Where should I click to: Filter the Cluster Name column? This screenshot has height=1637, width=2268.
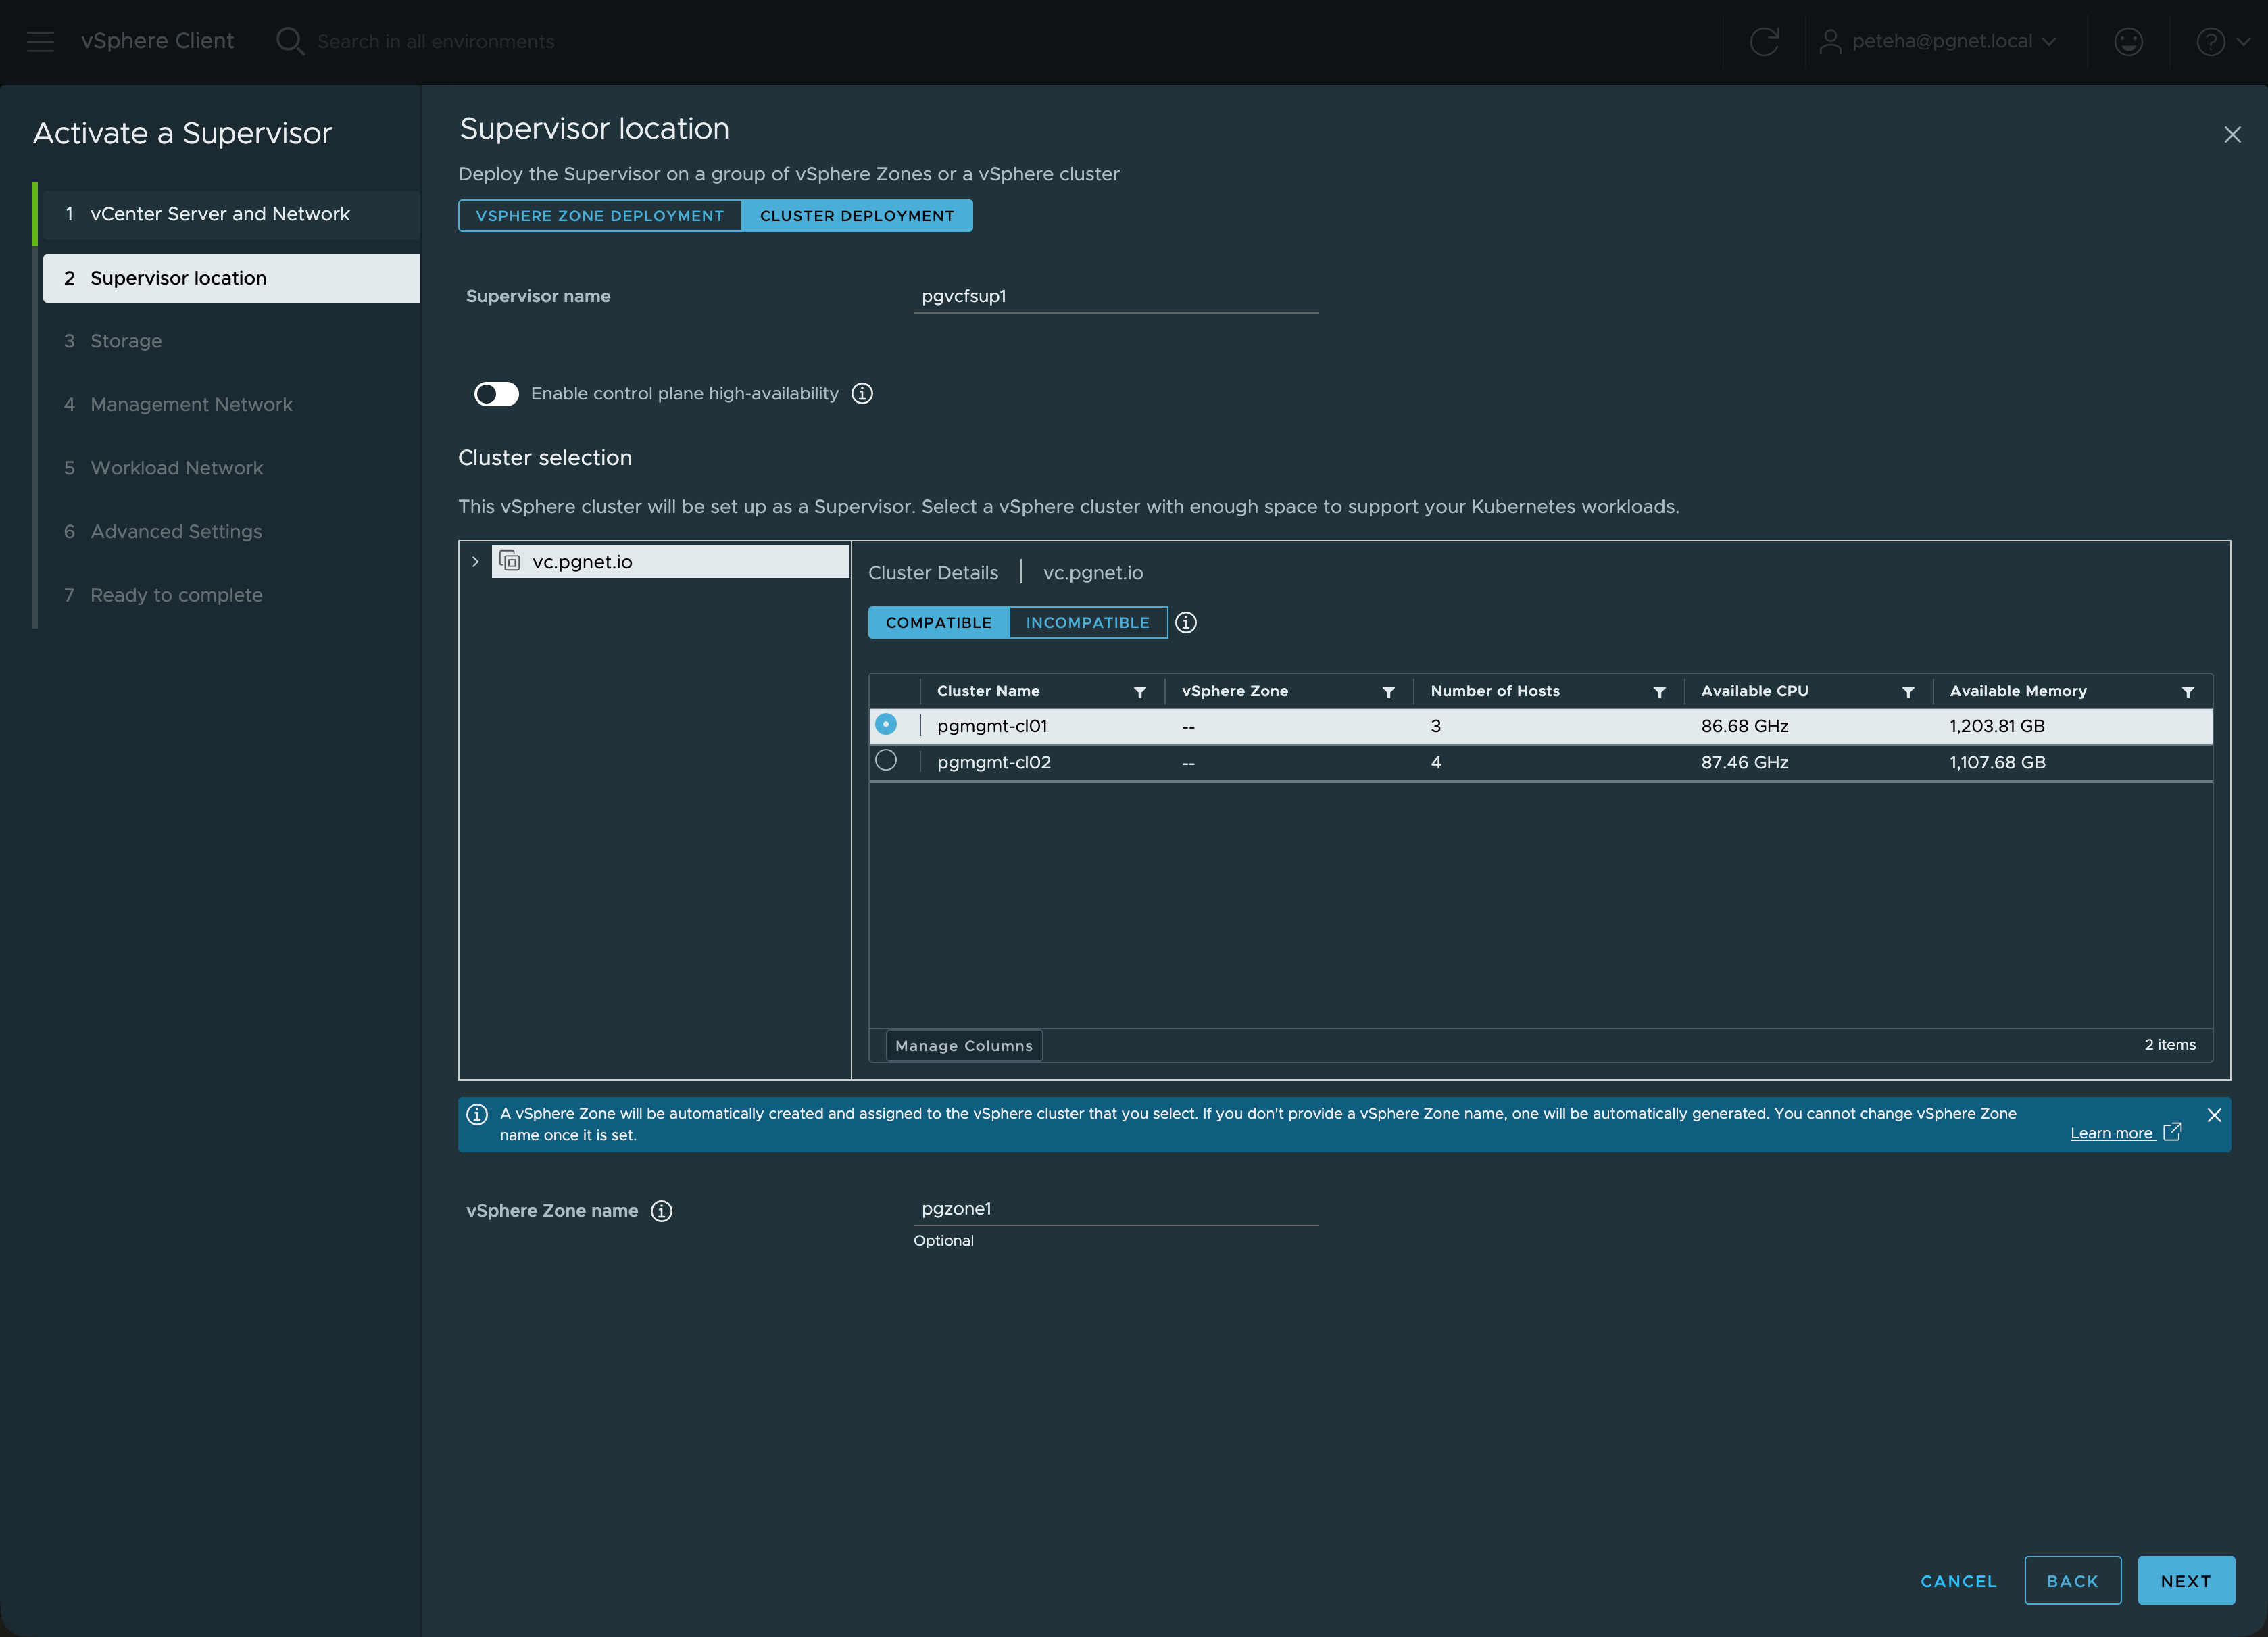1140,692
